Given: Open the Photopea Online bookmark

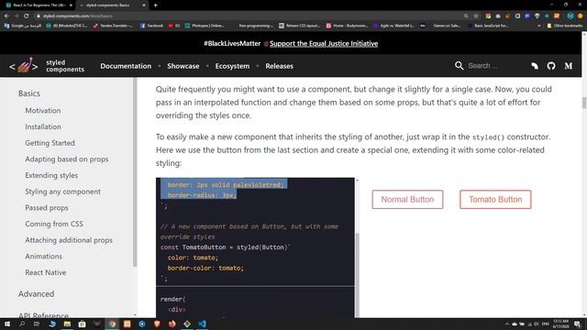Looking at the screenshot, I should coord(205,26).
